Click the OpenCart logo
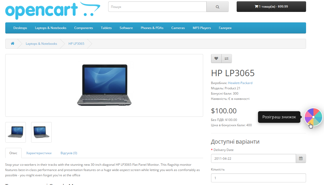 coord(53,11)
